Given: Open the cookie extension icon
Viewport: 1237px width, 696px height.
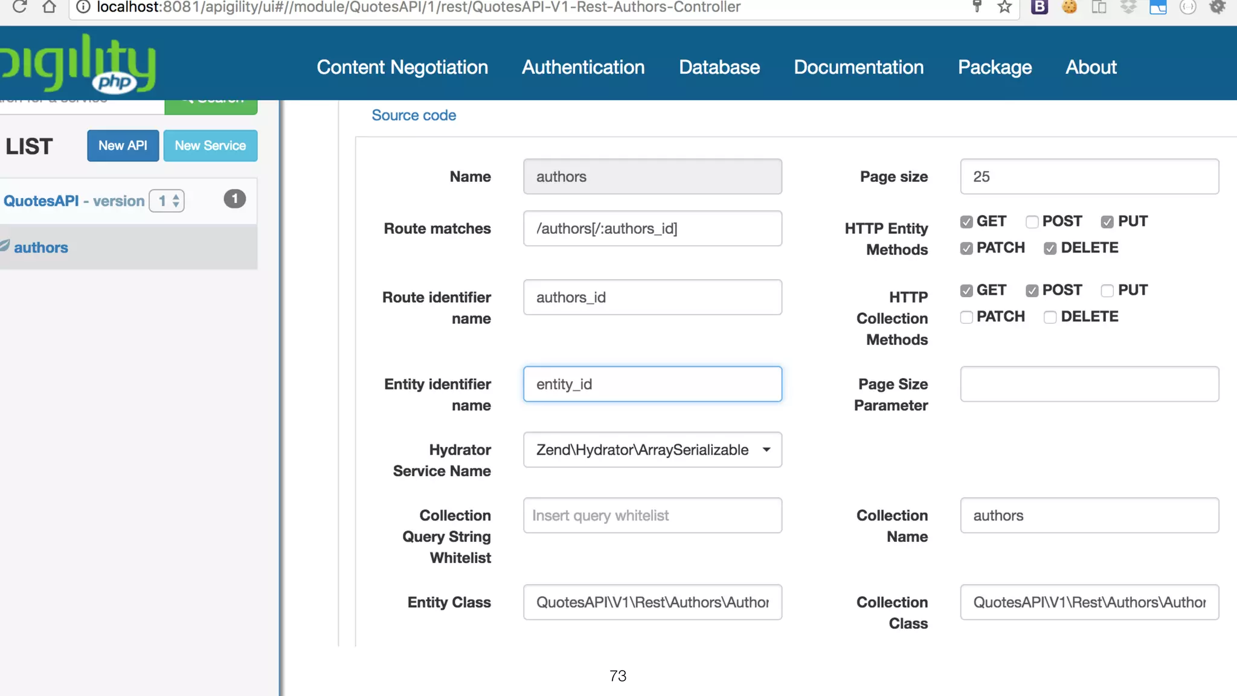Looking at the screenshot, I should coord(1069,7).
